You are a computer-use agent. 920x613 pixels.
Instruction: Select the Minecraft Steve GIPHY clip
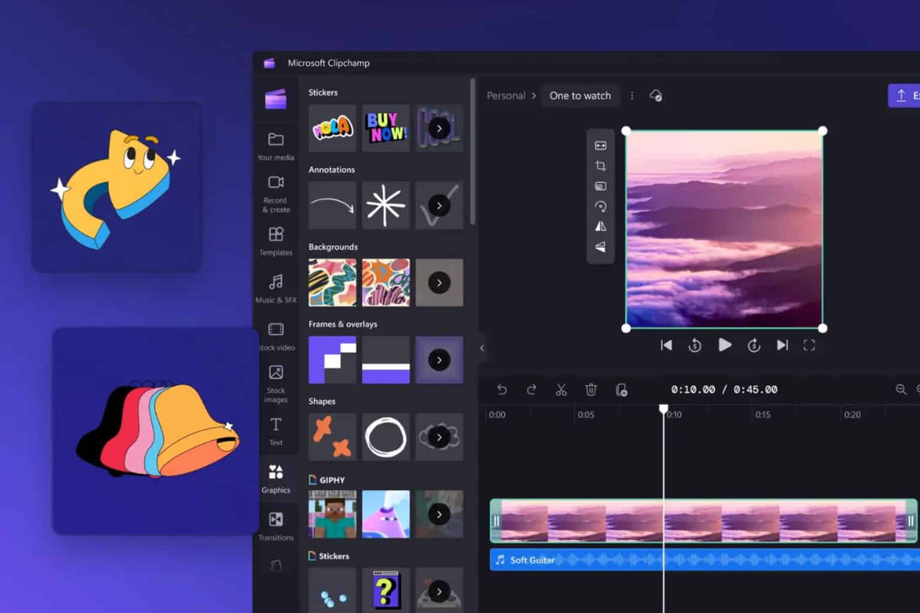point(332,514)
